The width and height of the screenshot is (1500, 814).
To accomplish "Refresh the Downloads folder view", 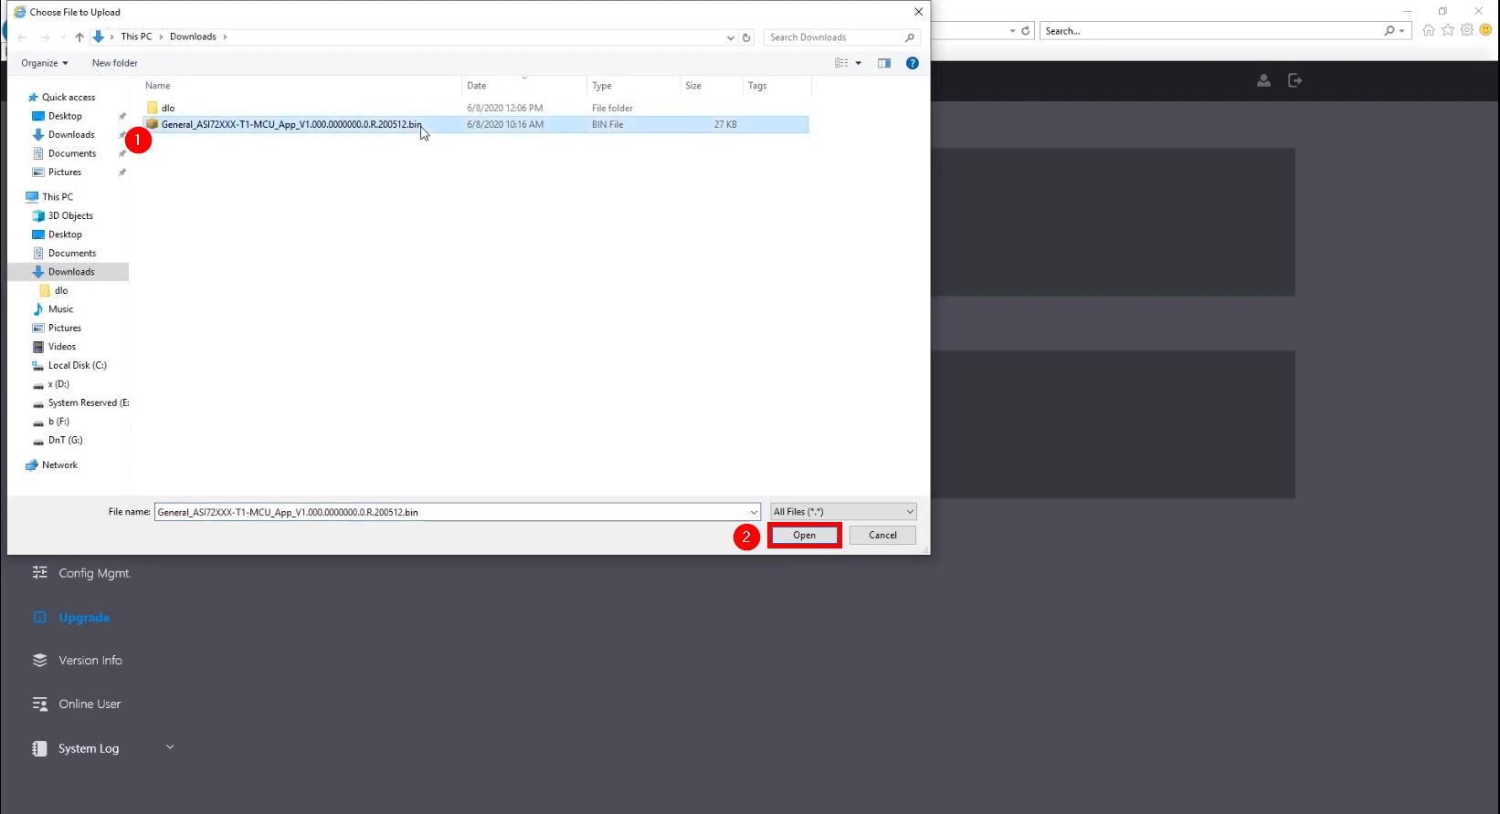I will pyautogui.click(x=746, y=37).
